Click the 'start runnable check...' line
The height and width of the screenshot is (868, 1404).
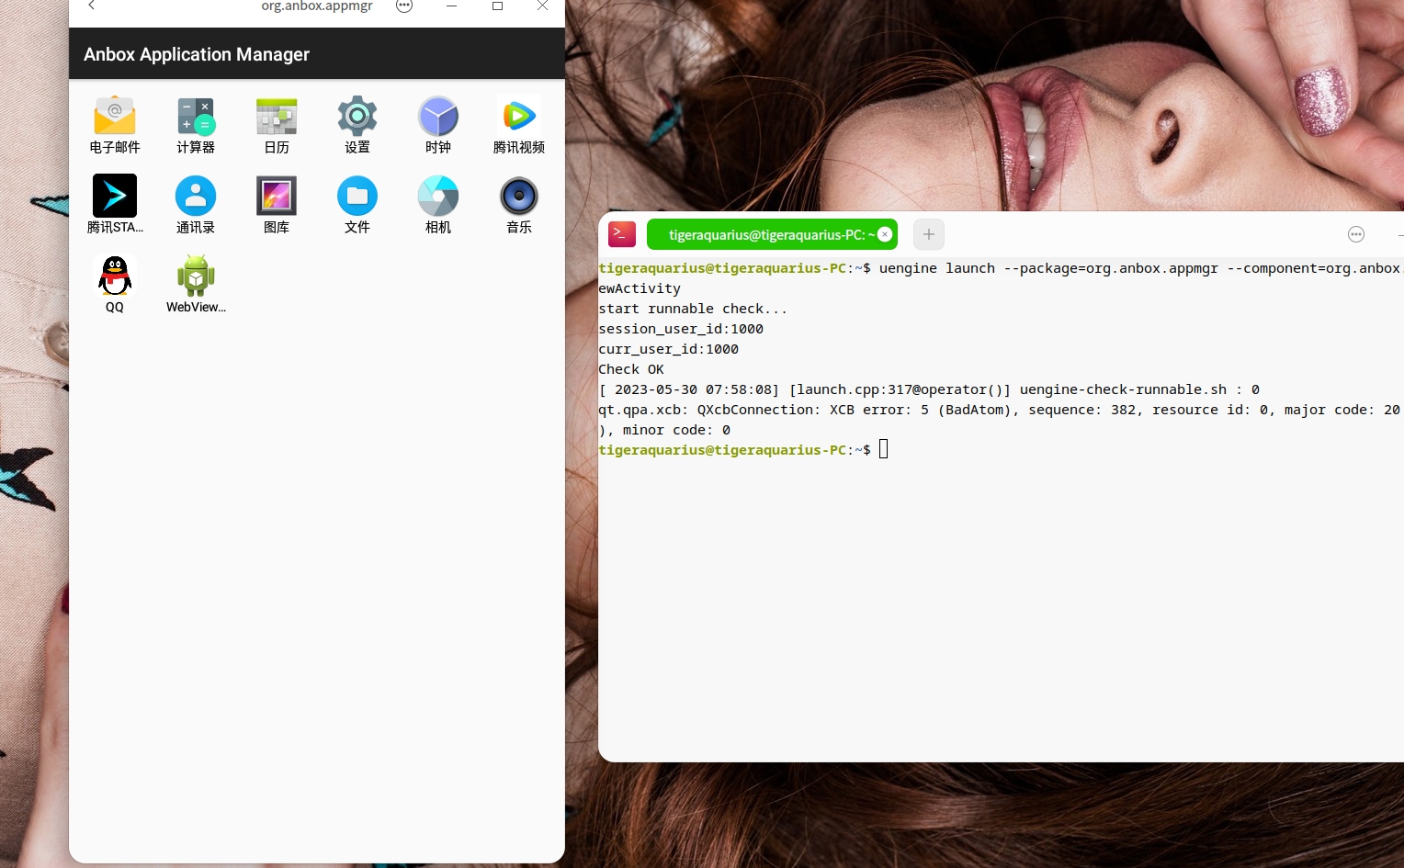click(693, 309)
